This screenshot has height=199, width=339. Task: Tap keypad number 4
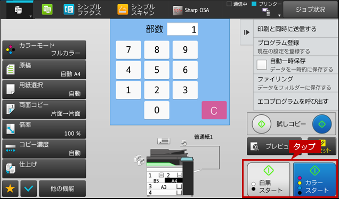click(x=128, y=70)
